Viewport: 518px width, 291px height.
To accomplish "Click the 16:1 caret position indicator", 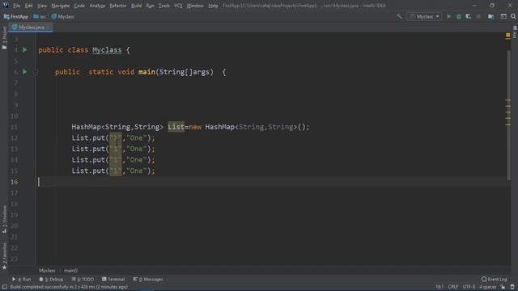I will (x=439, y=287).
